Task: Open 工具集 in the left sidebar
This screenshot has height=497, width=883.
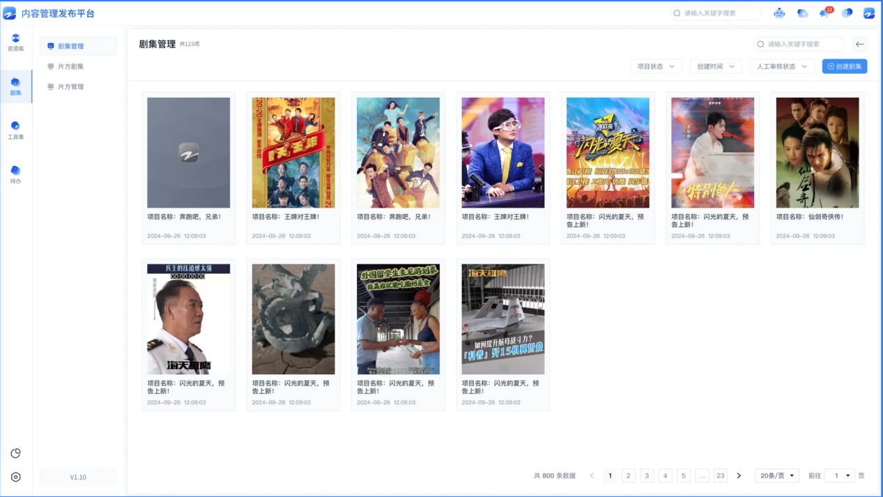Action: 15,130
